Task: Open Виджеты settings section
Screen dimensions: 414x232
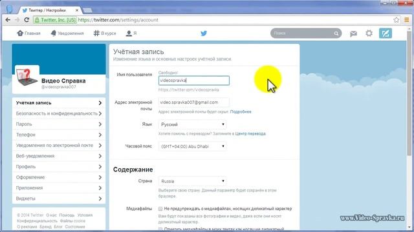Action: pyautogui.click(x=59, y=198)
